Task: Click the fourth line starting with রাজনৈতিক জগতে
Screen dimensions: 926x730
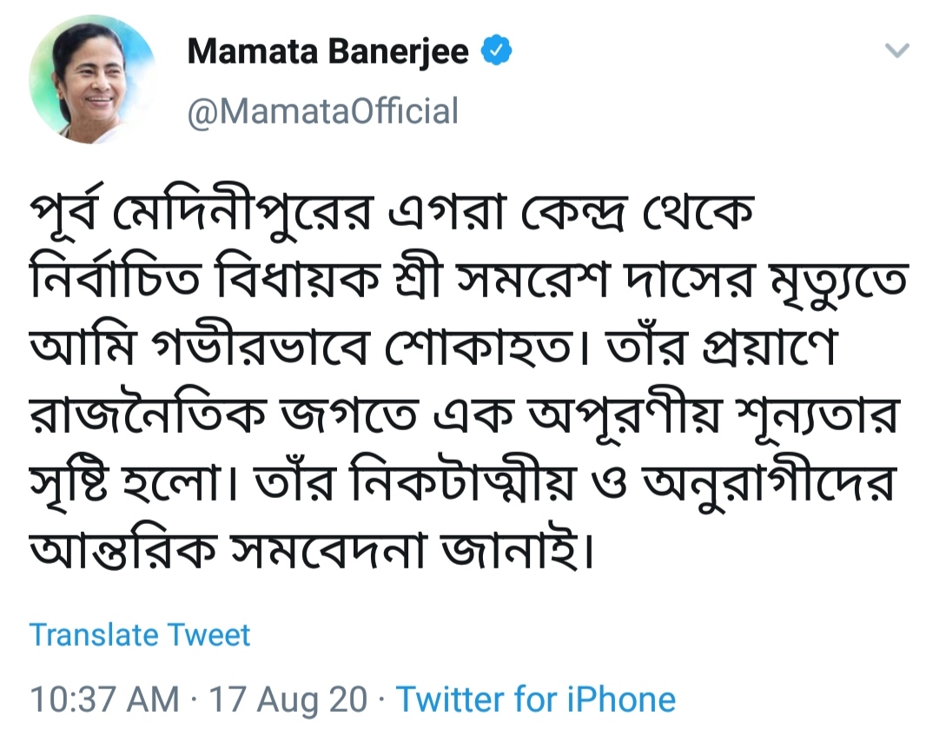Action: pos(456,417)
